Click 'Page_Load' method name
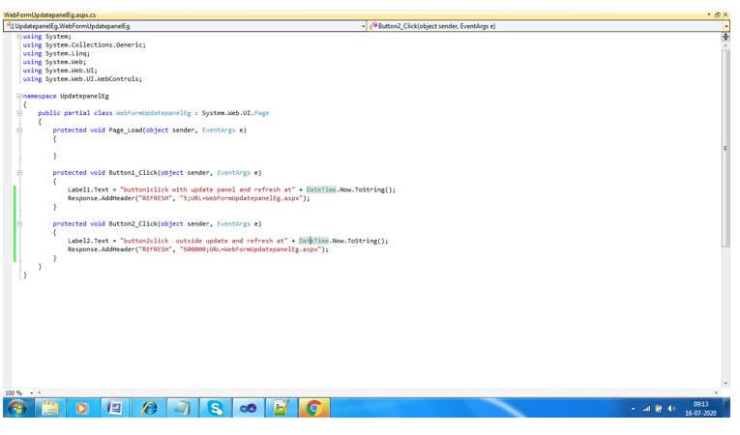 click(126, 130)
